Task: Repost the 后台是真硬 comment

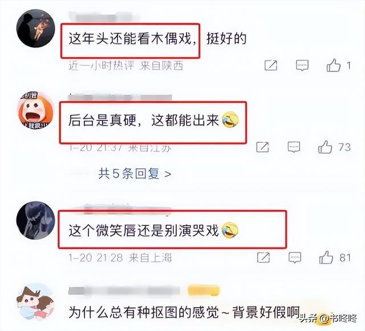Action: tap(262, 147)
